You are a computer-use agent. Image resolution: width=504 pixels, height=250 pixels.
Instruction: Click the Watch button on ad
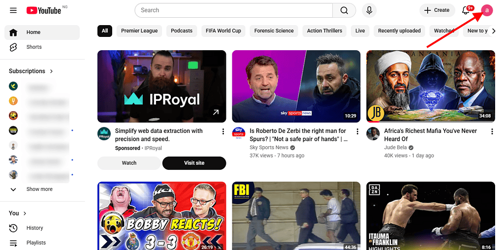coord(129,163)
